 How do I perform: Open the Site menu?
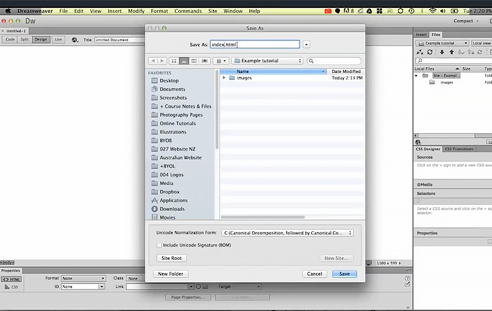point(212,11)
